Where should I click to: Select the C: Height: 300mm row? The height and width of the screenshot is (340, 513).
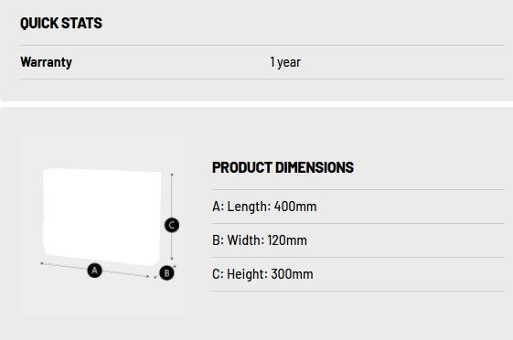(x=358, y=274)
